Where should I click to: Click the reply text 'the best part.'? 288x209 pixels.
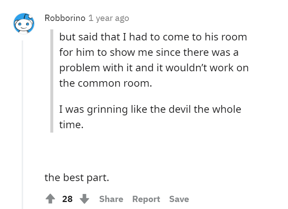[77, 178]
